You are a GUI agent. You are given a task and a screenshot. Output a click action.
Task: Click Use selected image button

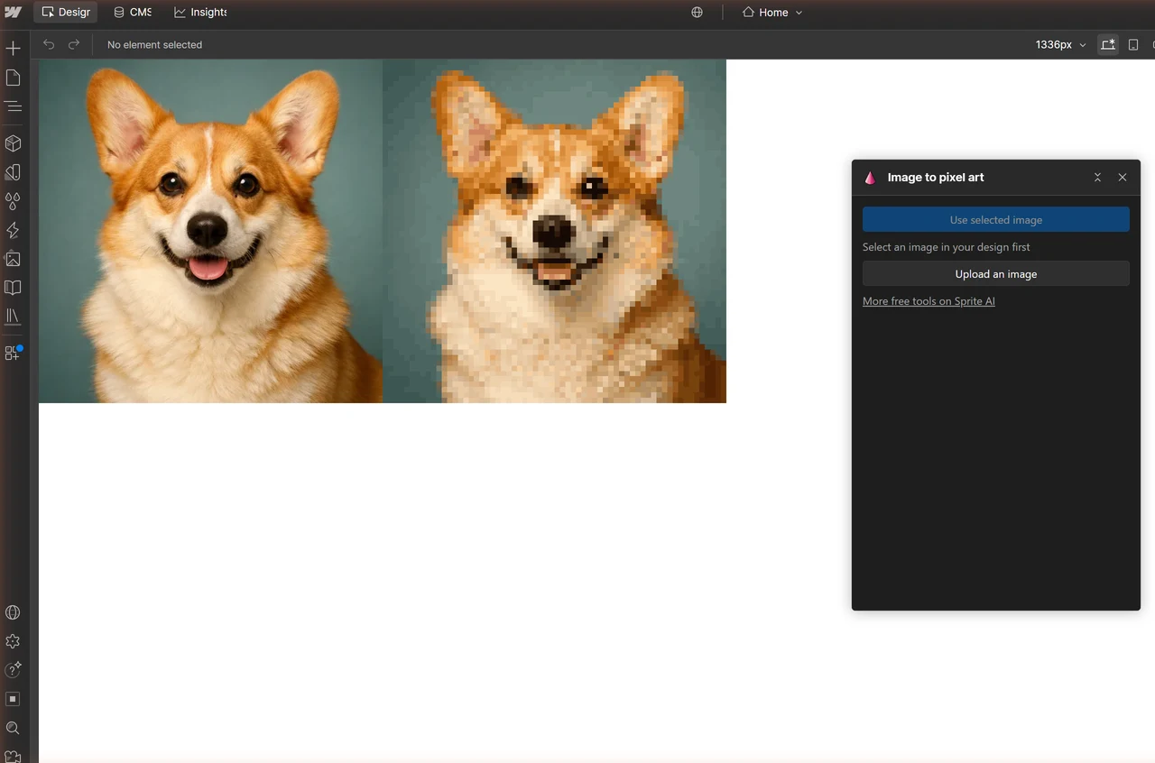(x=996, y=219)
